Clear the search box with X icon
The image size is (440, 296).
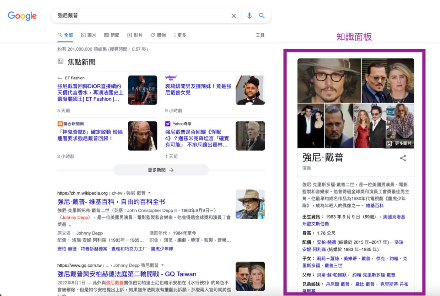point(233,16)
